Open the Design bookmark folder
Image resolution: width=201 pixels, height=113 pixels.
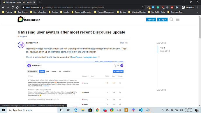click(x=121, y=12)
